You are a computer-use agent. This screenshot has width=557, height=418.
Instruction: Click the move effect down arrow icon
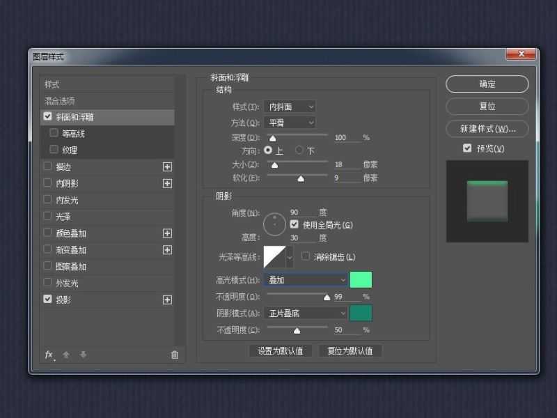pos(82,356)
